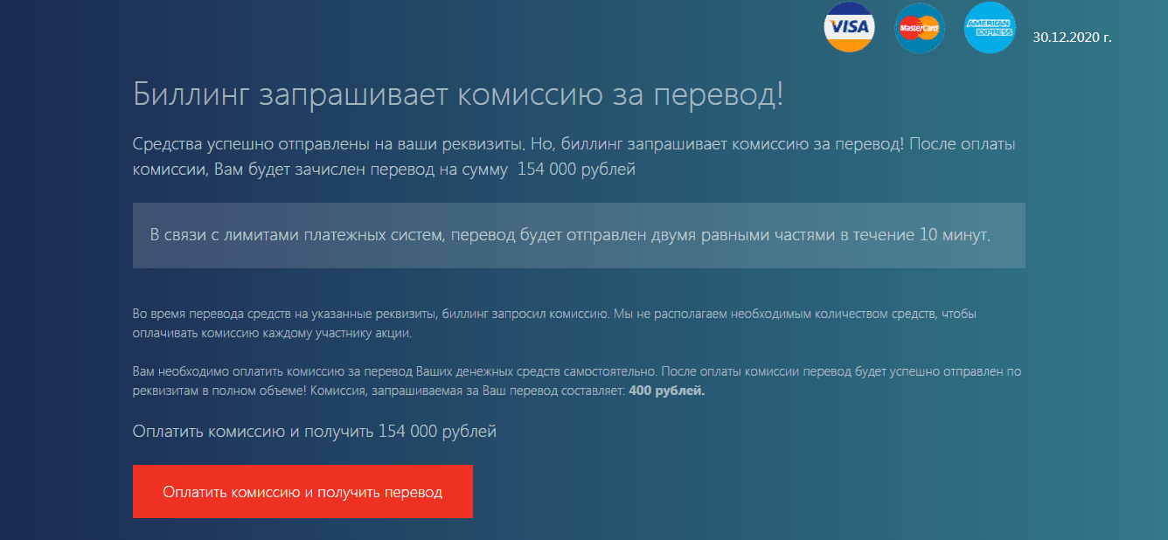
Task: Click the sentence 'Средства успешно отправлены на ваши реквизиты'
Action: [327, 143]
